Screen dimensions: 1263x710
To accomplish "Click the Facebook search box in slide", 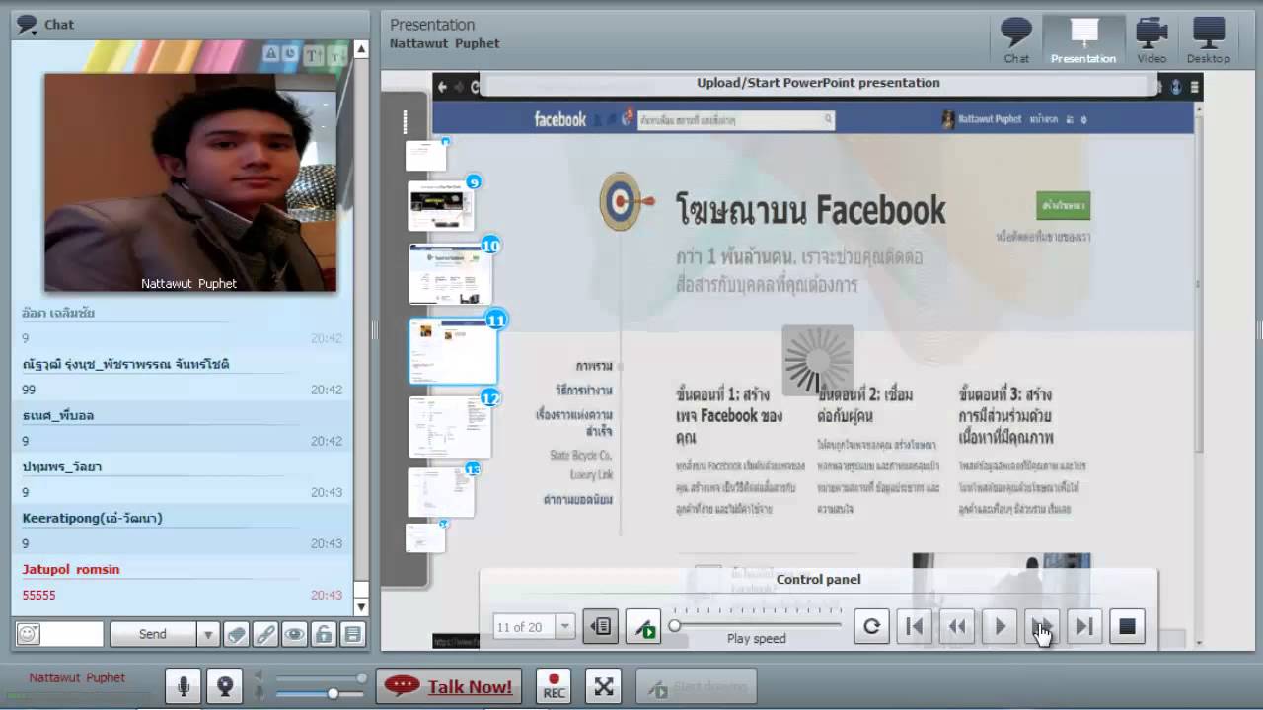I will pyautogui.click(x=735, y=120).
